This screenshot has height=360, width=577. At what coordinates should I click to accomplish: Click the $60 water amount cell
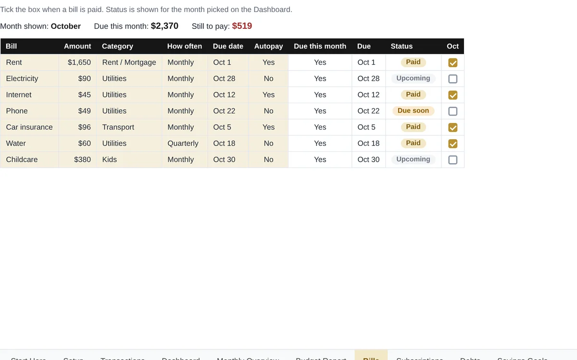point(77,144)
